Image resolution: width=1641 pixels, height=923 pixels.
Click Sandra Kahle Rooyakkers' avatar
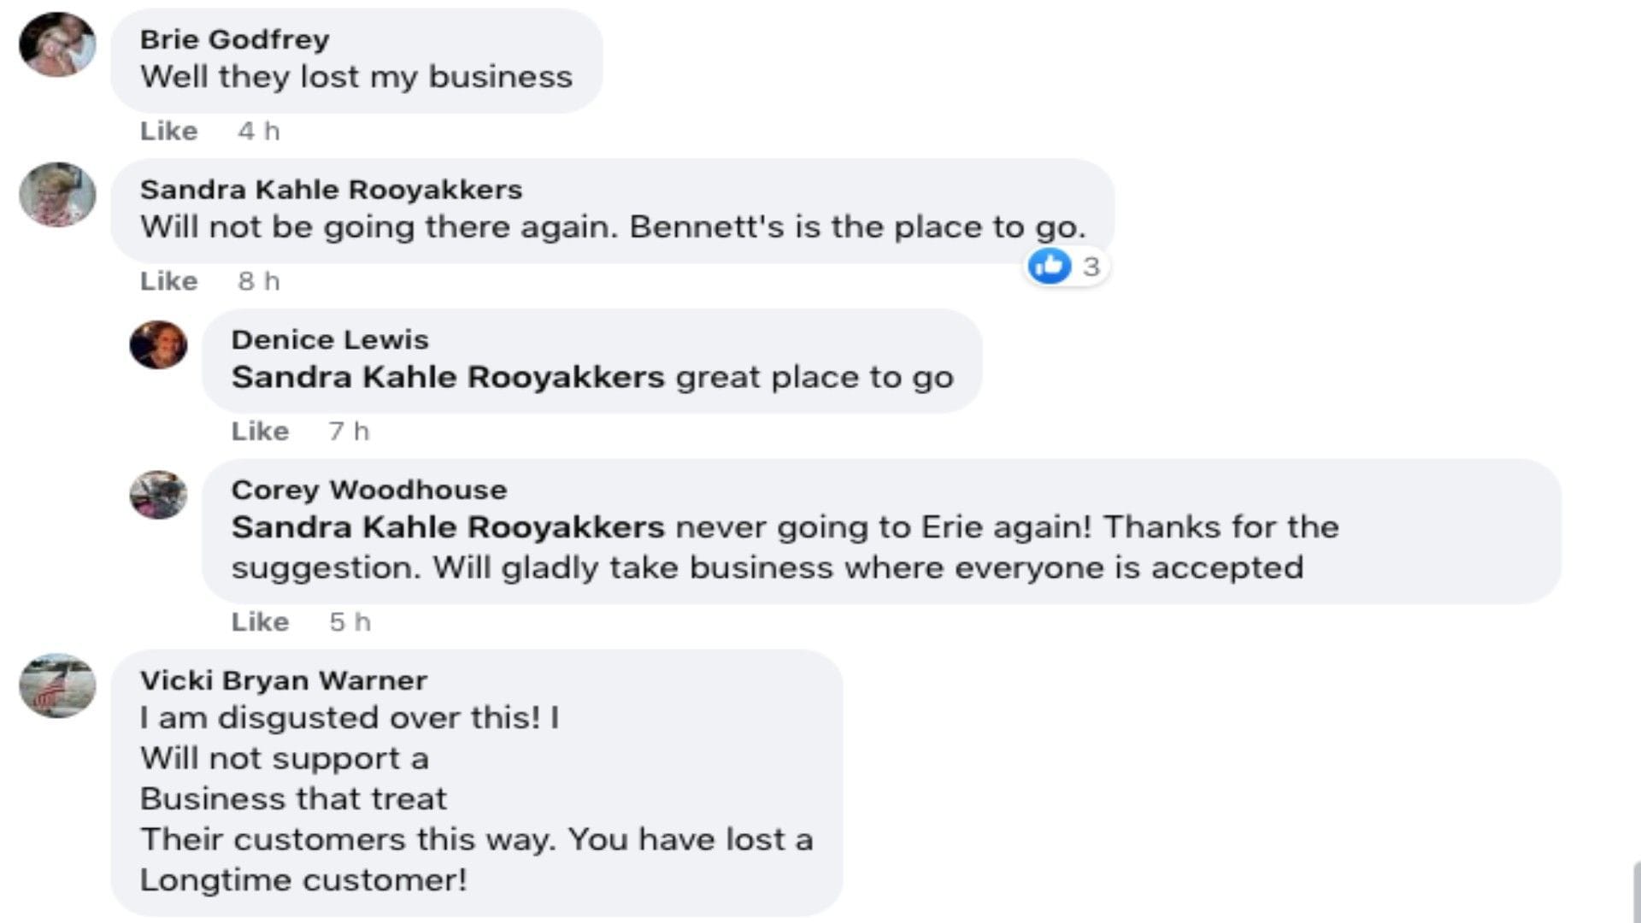(x=57, y=195)
